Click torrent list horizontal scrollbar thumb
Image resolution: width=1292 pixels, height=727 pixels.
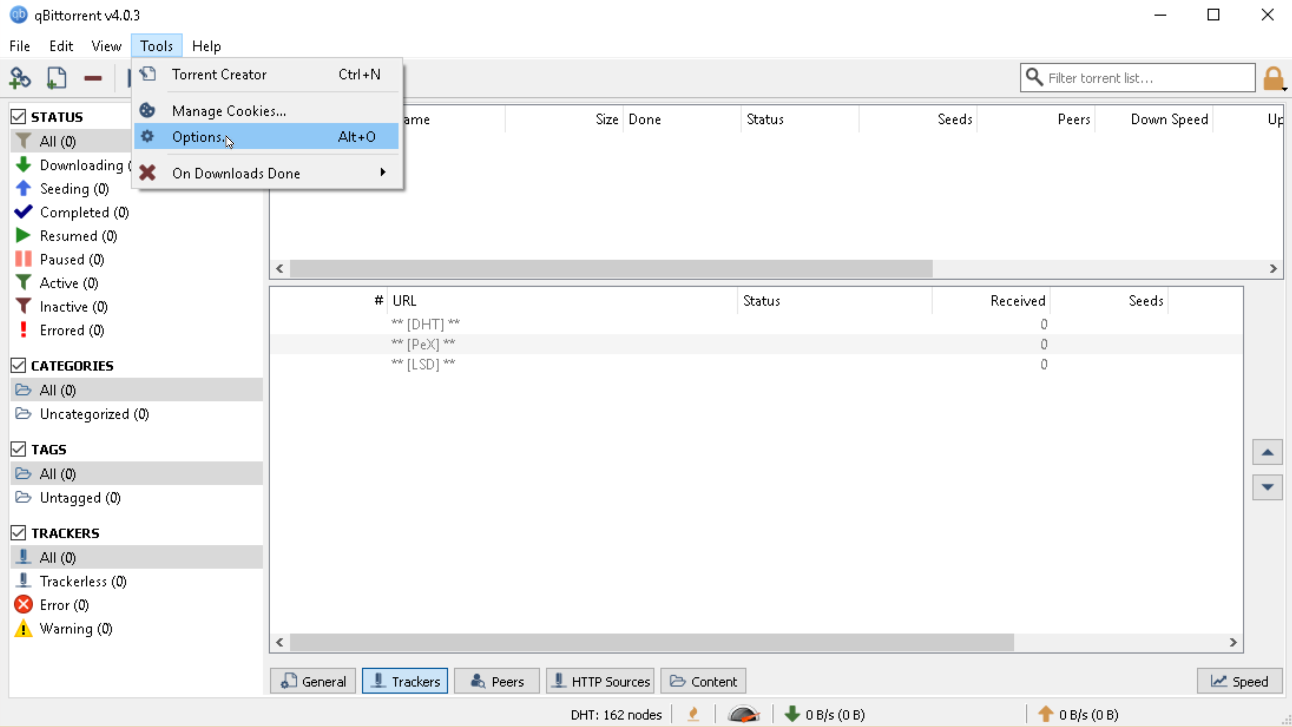(611, 269)
